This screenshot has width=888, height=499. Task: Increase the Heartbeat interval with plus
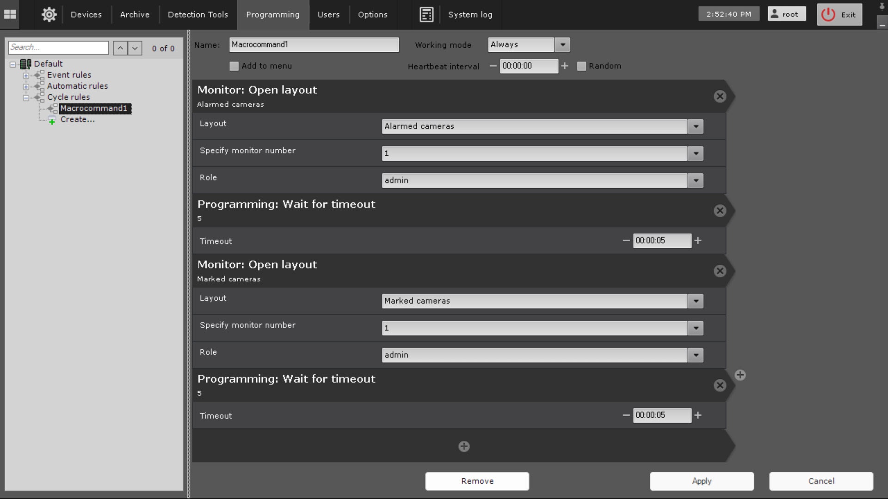(x=565, y=66)
